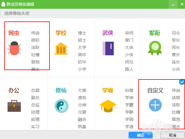Click the purple book icon for 武侠
This screenshot has width=185, height=139.
point(108,48)
